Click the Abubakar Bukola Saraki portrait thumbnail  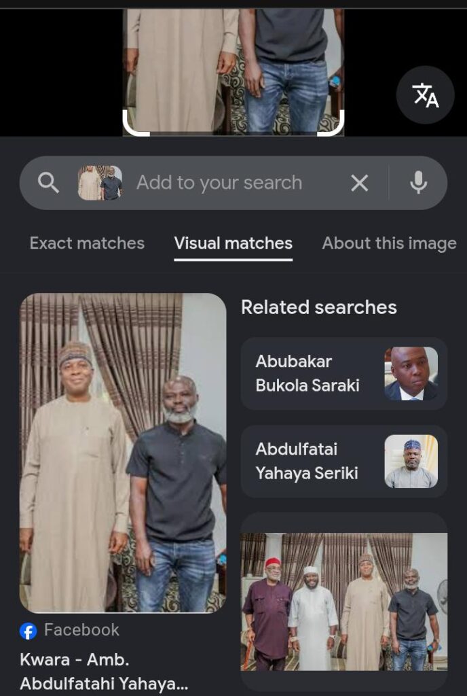pos(411,374)
